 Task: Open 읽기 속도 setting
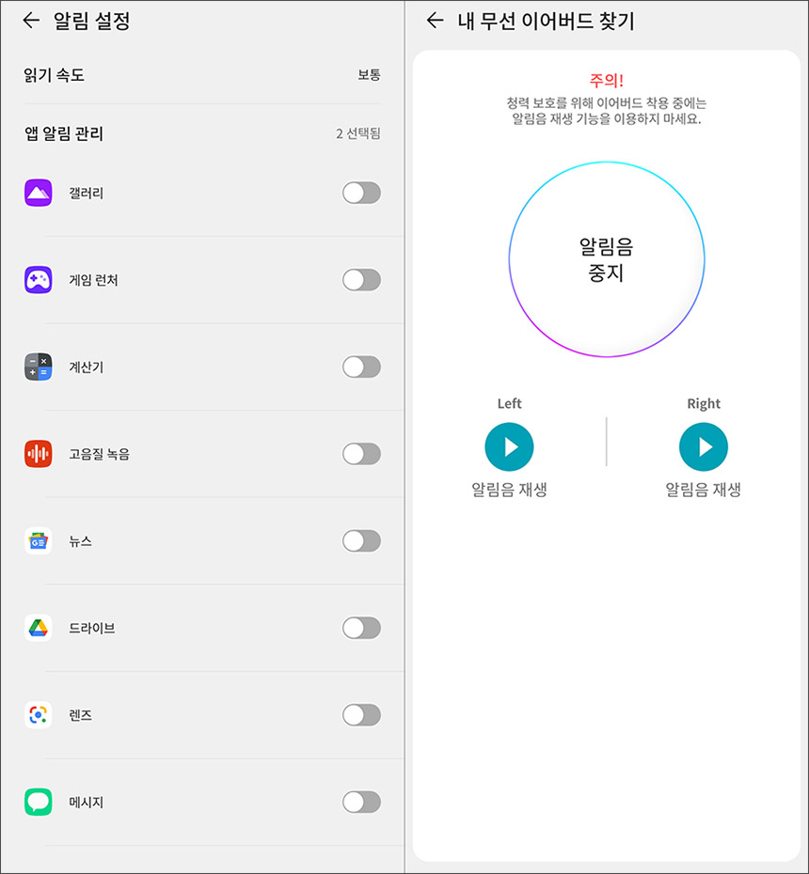coord(202,74)
